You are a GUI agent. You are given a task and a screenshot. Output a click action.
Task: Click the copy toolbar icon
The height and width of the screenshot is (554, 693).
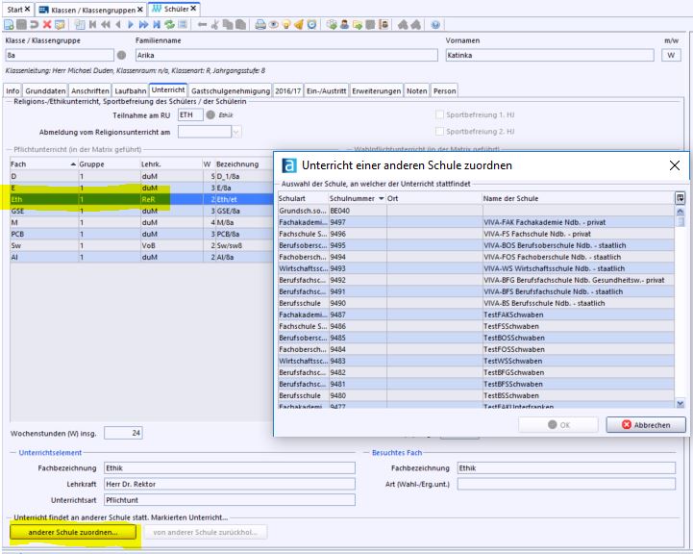pyautogui.click(x=228, y=25)
